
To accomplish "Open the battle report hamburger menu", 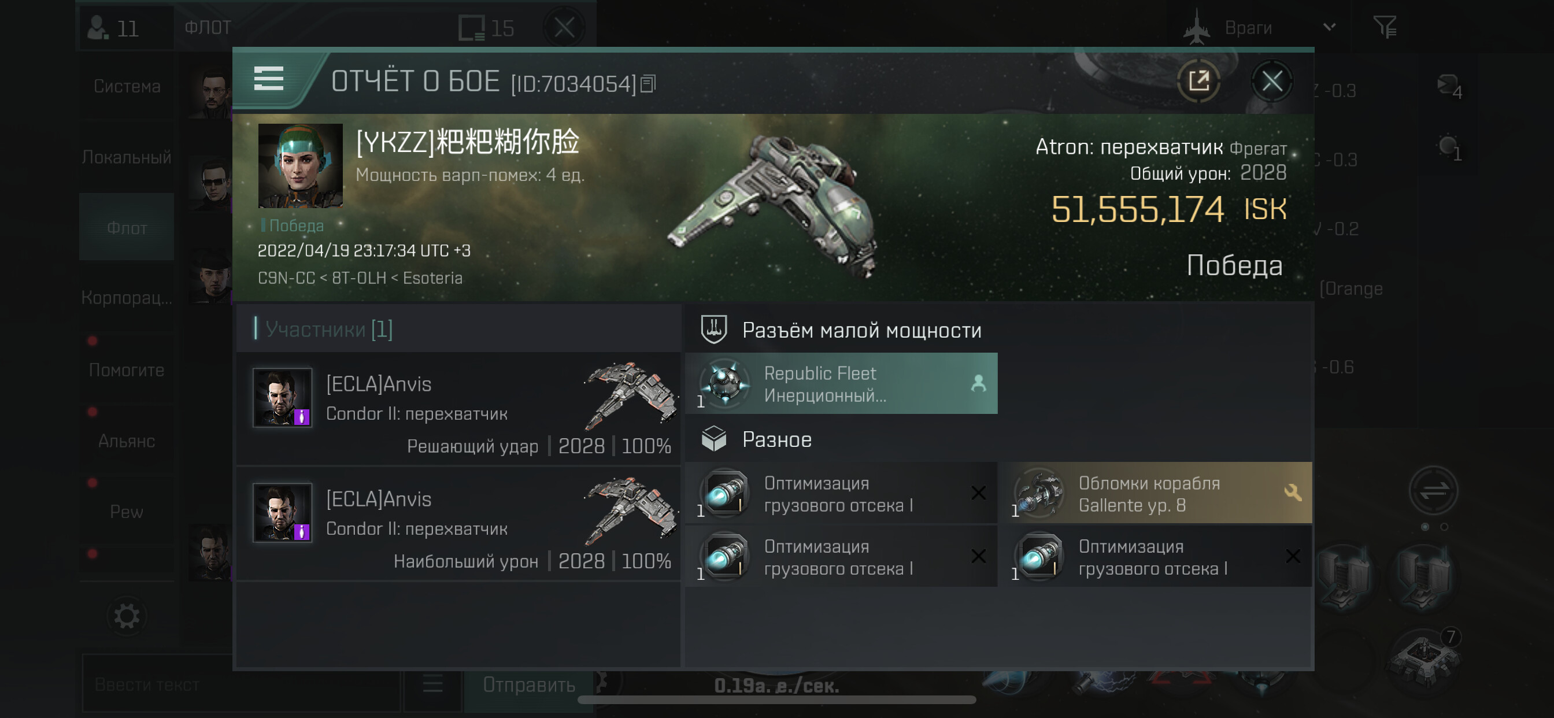I will click(268, 79).
